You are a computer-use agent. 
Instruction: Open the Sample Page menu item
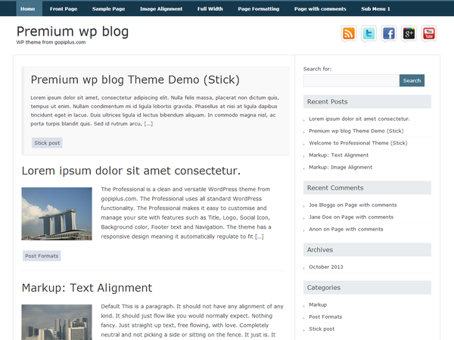[x=108, y=8]
